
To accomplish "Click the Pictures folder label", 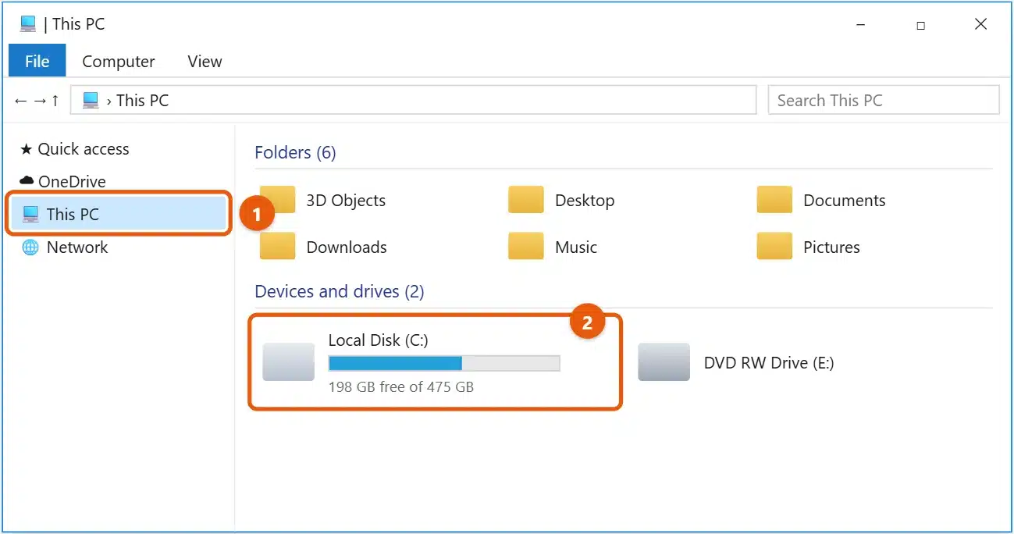I will 831,247.
